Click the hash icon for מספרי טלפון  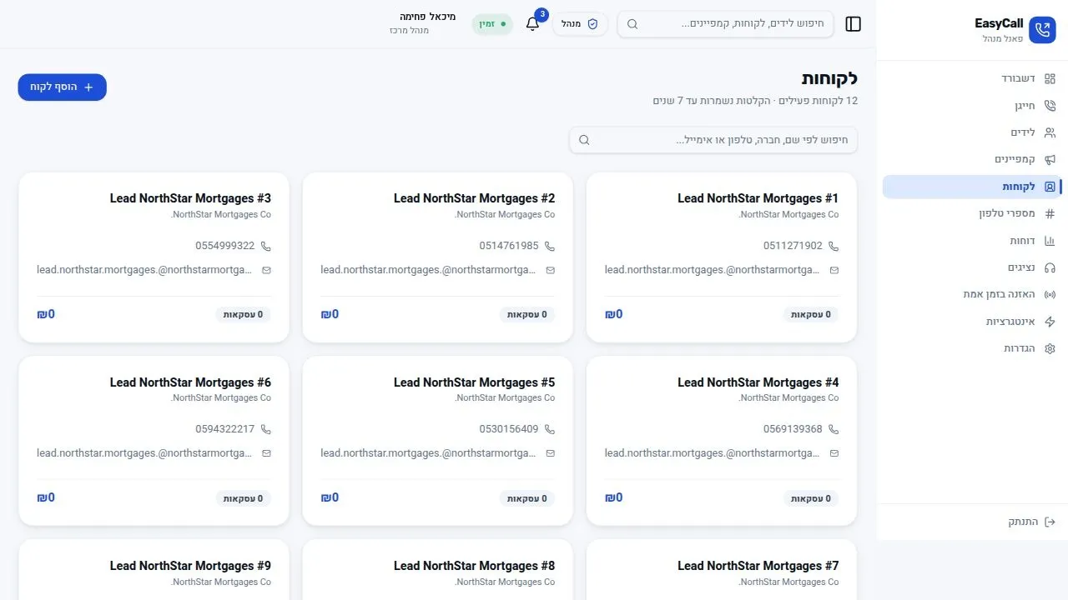tap(1050, 213)
